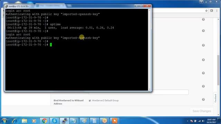Open the Action Center flag icon

tap(191, 121)
